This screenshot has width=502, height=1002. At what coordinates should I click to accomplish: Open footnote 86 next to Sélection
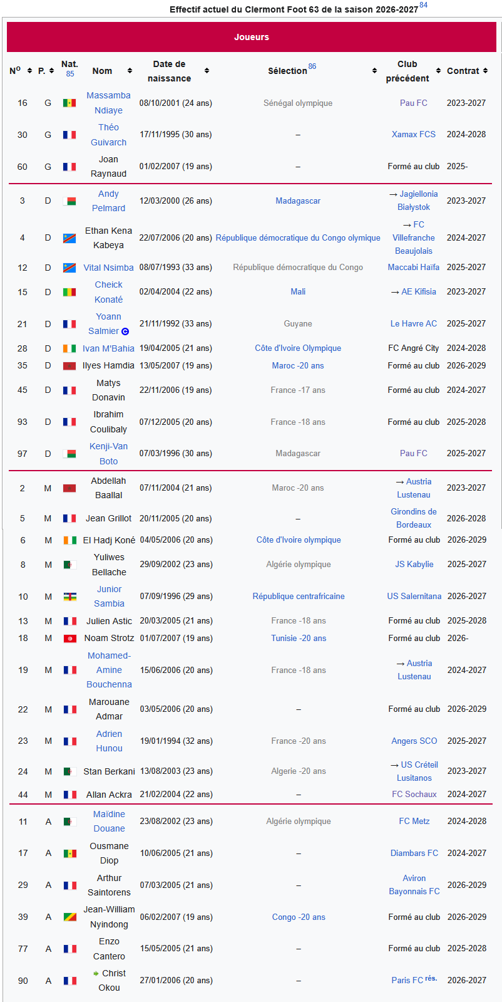click(x=312, y=66)
